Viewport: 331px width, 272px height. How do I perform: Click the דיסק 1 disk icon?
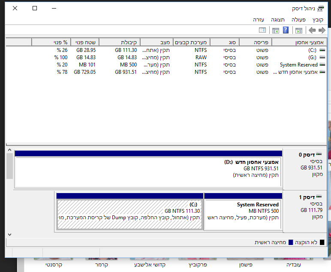319,196
